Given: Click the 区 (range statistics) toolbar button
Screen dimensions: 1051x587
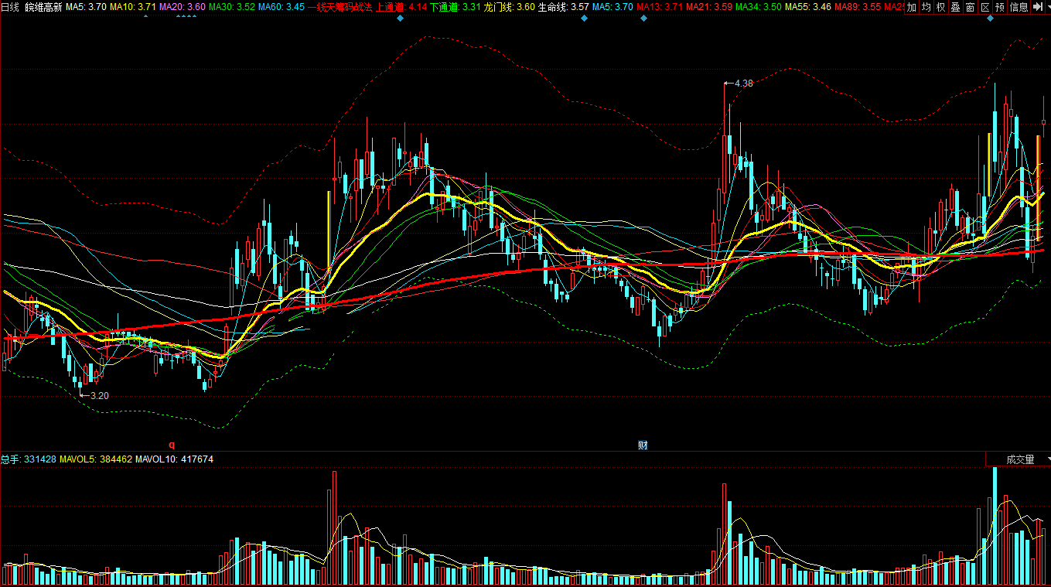Looking at the screenshot, I should pyautogui.click(x=985, y=7).
